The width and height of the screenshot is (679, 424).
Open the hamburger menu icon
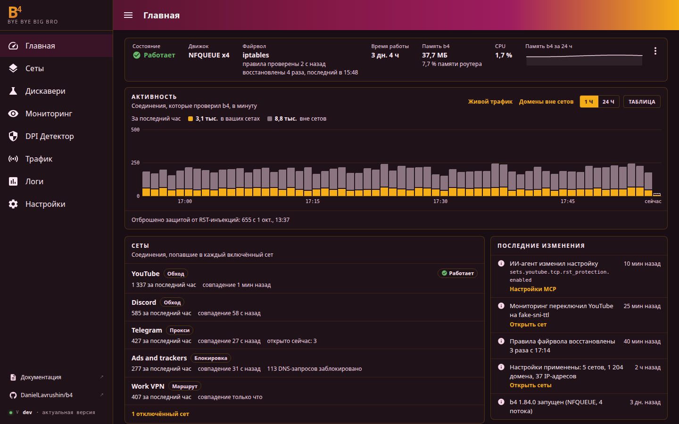pyautogui.click(x=128, y=15)
